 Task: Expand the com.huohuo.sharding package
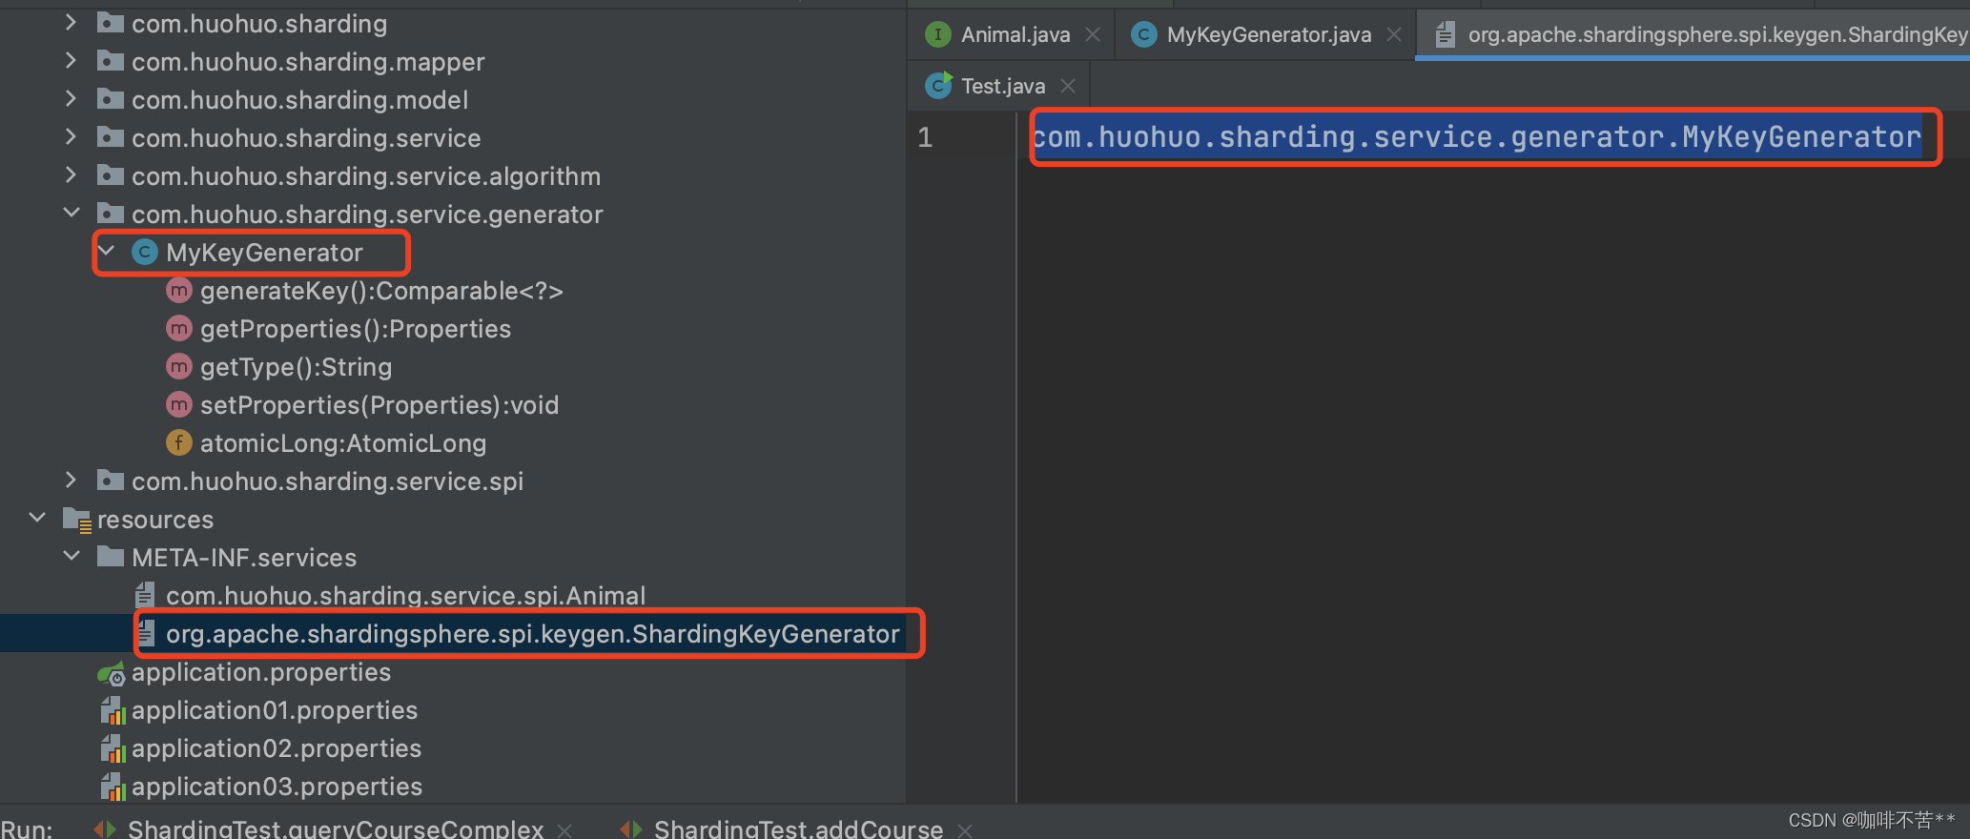(71, 22)
